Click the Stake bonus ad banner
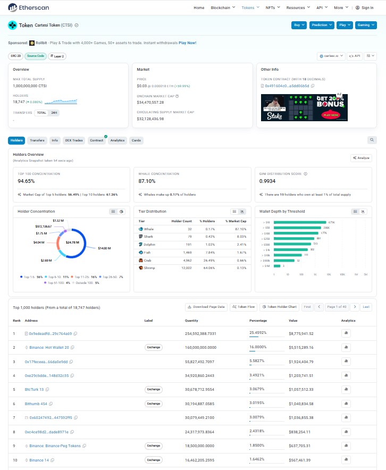 (x=304, y=107)
